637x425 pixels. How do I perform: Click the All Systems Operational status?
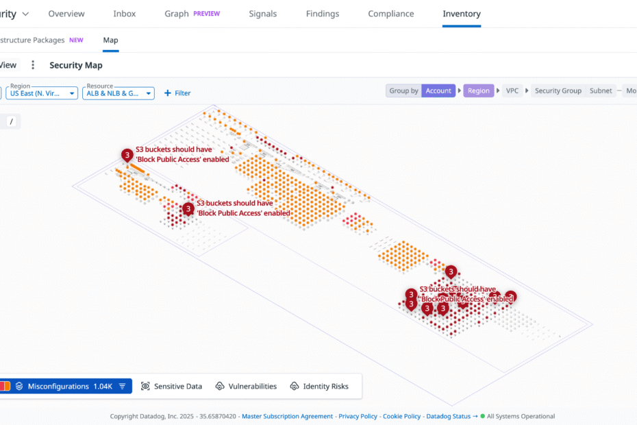[518, 417]
